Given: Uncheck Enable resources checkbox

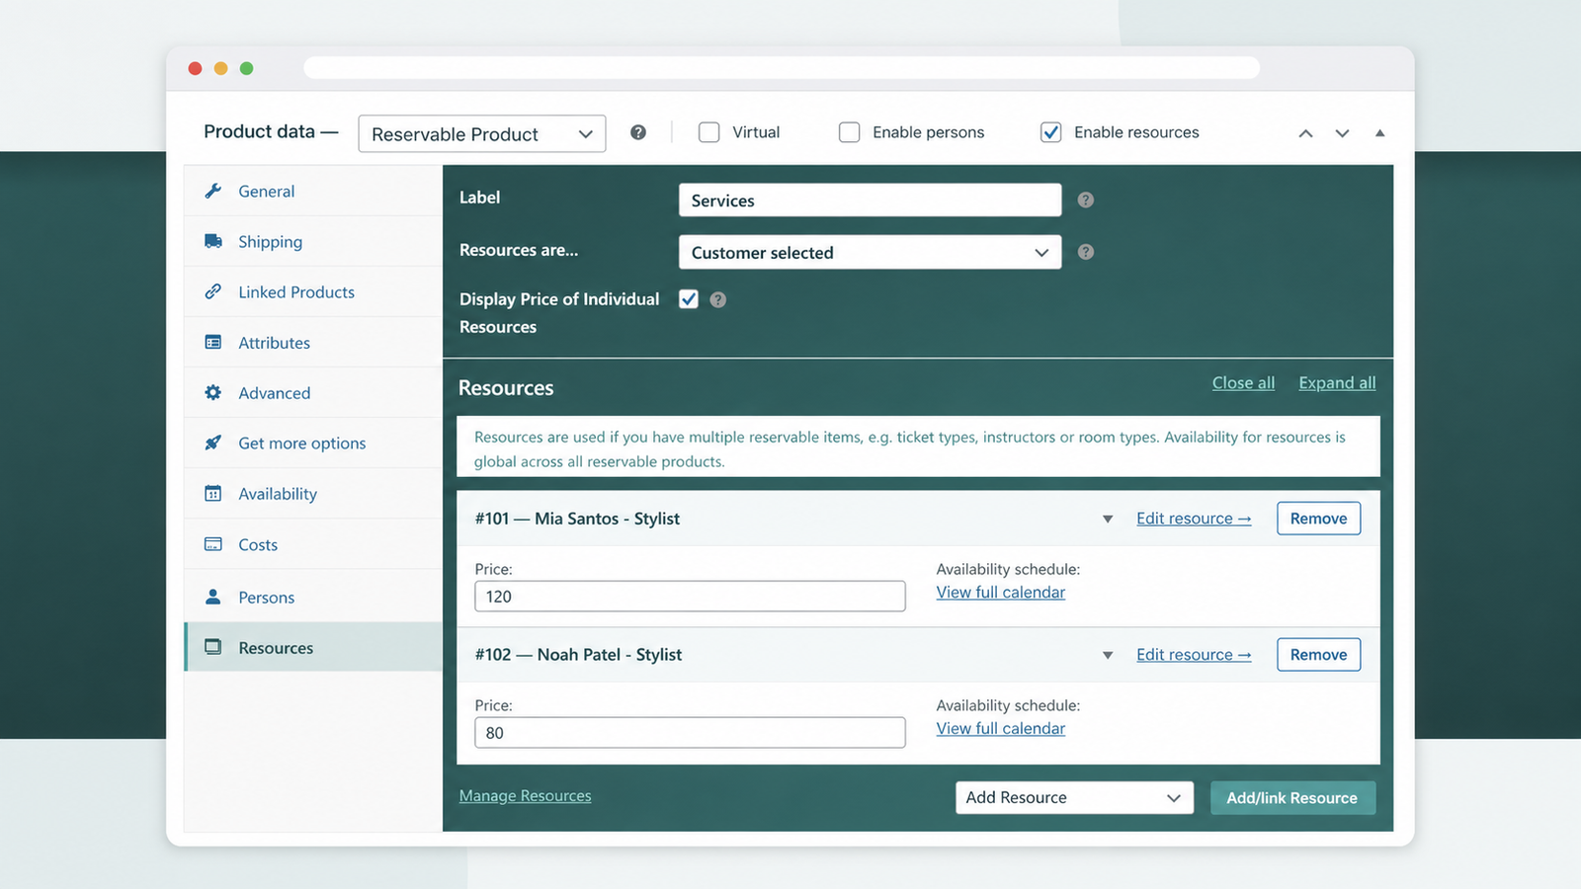Looking at the screenshot, I should pyautogui.click(x=1051, y=132).
